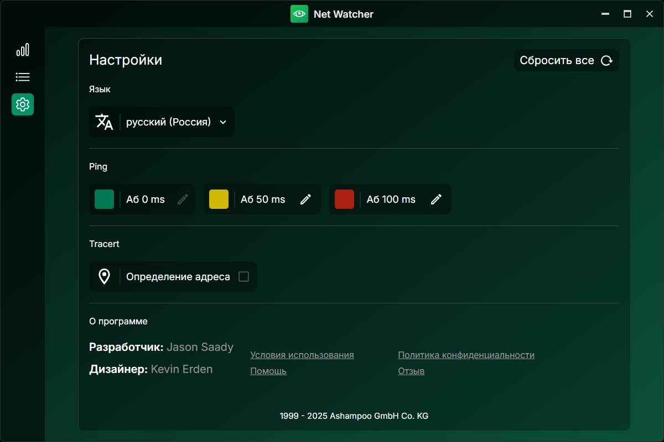664x442 pixels.
Task: Click the translate language icon
Action: (x=104, y=122)
